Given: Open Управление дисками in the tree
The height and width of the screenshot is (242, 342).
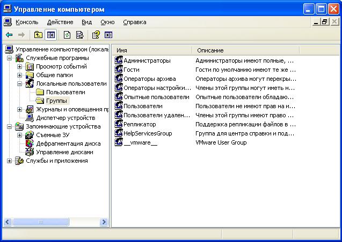Looking at the screenshot, I should [x=64, y=152].
